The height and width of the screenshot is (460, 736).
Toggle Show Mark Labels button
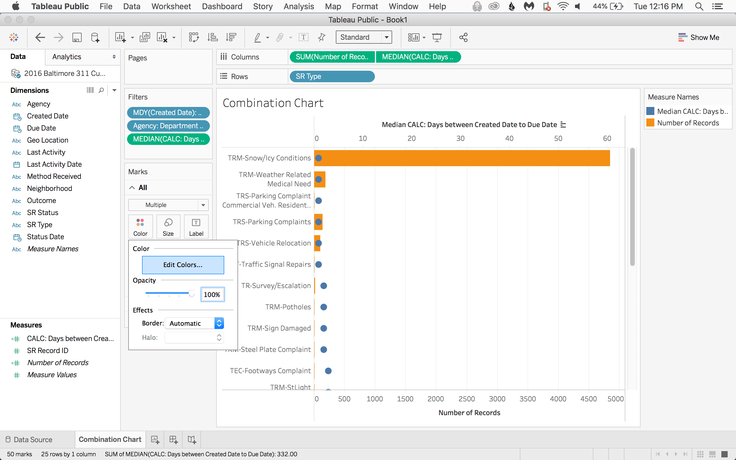coord(303,37)
